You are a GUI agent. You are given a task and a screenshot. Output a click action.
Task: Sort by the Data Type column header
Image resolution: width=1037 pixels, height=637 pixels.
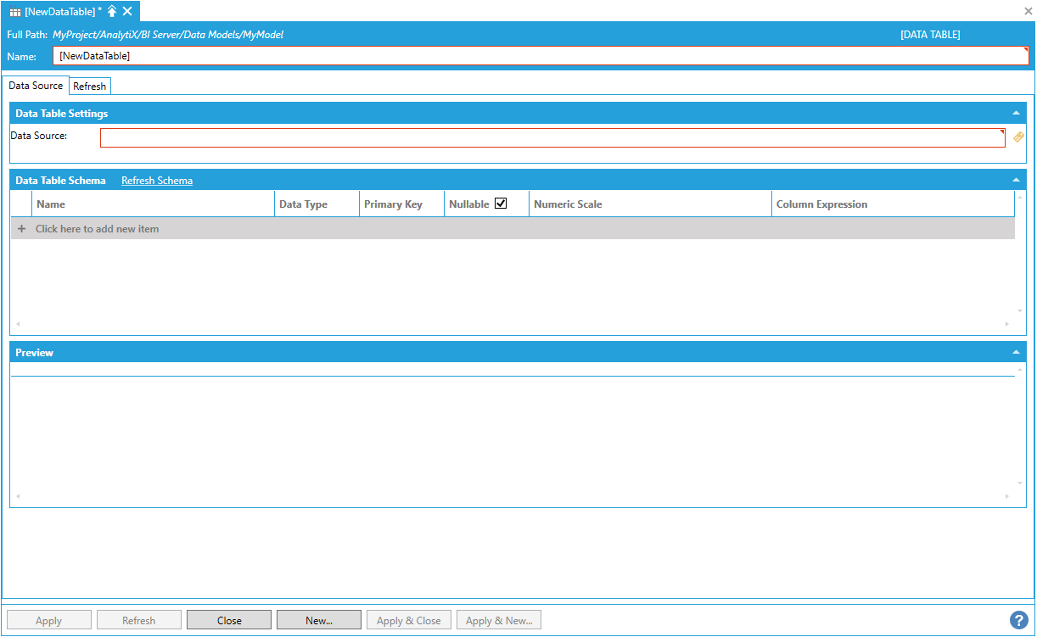pyautogui.click(x=303, y=204)
